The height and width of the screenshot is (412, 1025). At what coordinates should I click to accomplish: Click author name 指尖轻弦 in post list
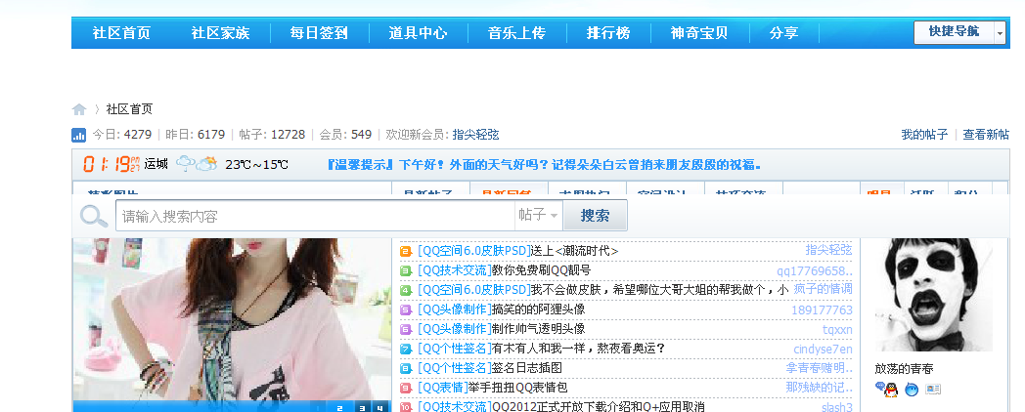(x=828, y=250)
